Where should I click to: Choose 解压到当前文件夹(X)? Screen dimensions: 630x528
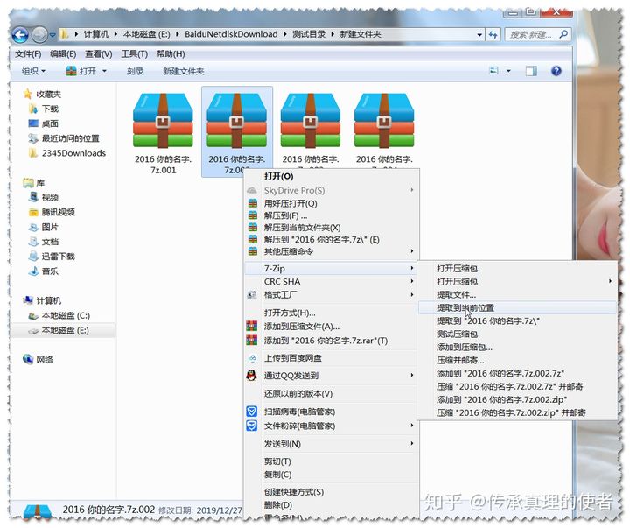pyautogui.click(x=332, y=228)
